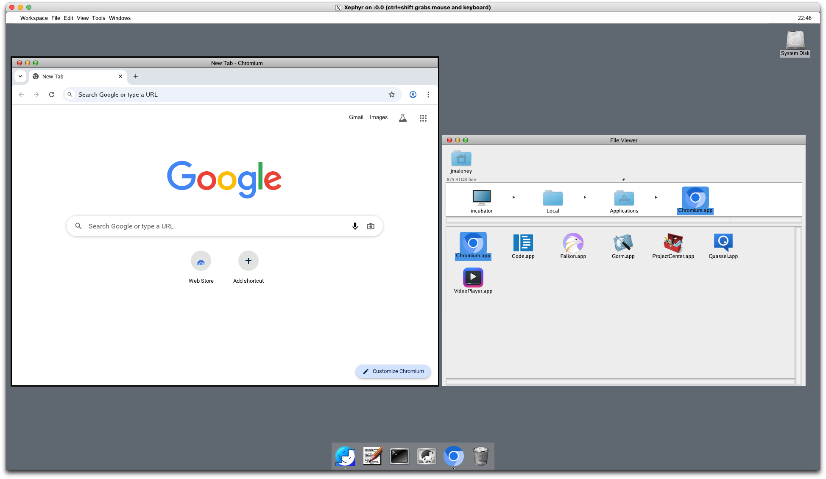The image size is (826, 479).
Task: Click the Customize Chromium button
Action: pyautogui.click(x=393, y=371)
